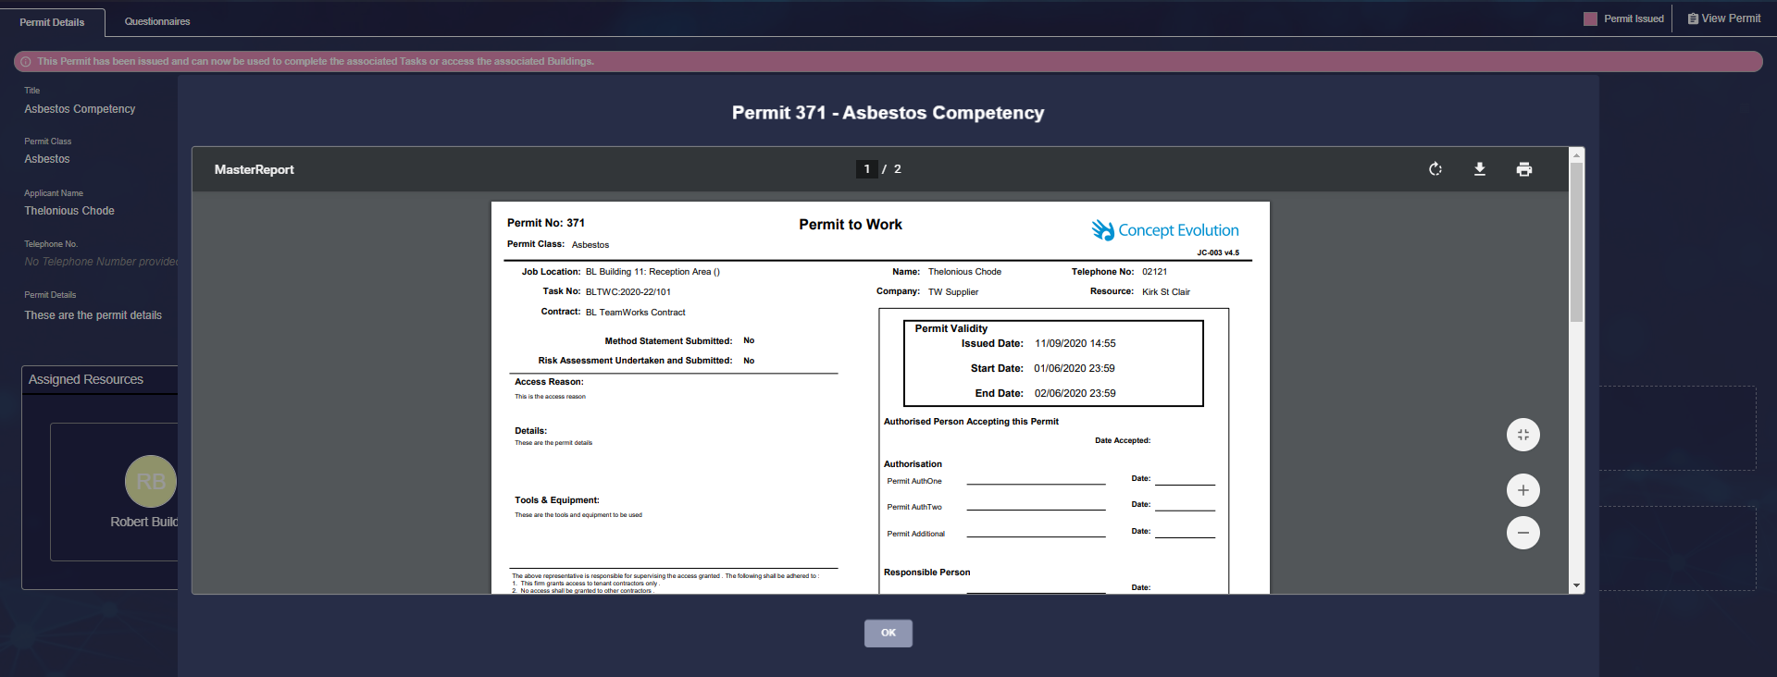Click the Permit Issued color indicator

point(1590,18)
